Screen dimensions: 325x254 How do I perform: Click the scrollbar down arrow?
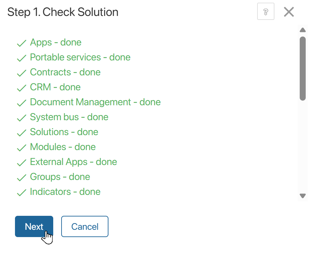[x=303, y=196]
